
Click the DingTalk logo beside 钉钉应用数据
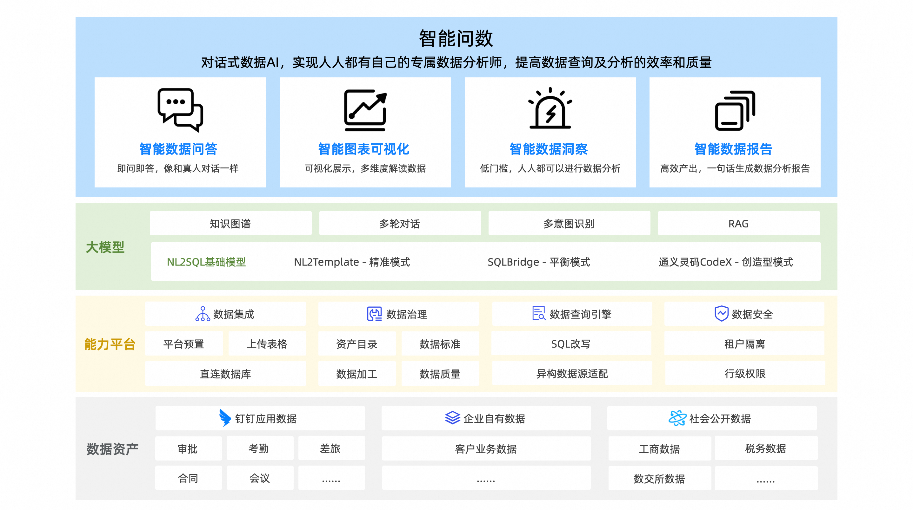point(225,418)
